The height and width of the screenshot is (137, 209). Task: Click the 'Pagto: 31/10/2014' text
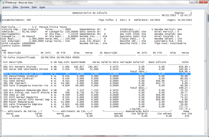tap(180, 20)
